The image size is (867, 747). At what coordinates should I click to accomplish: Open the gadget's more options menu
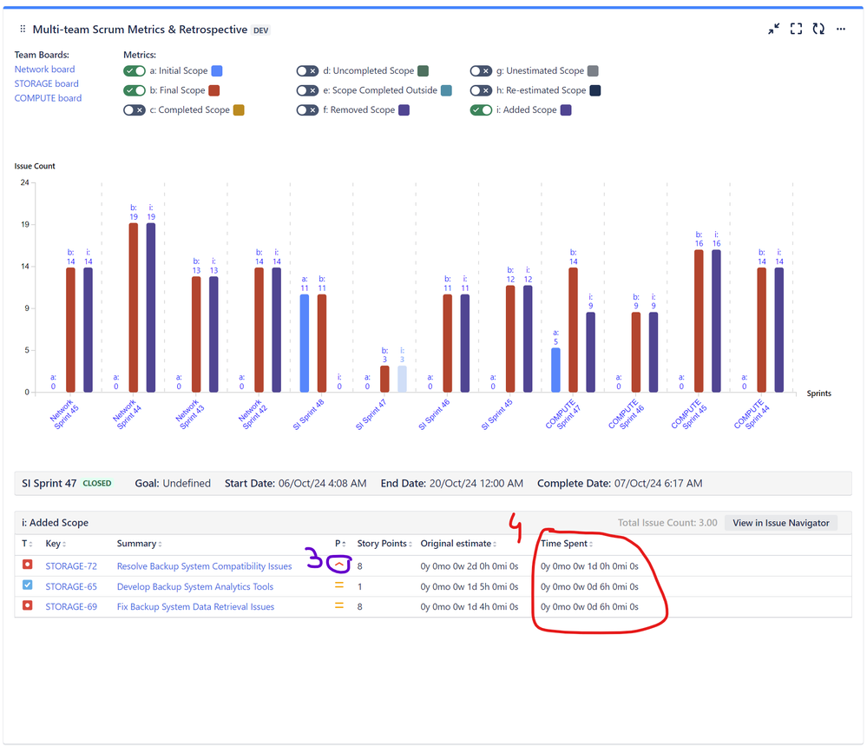[x=840, y=29]
